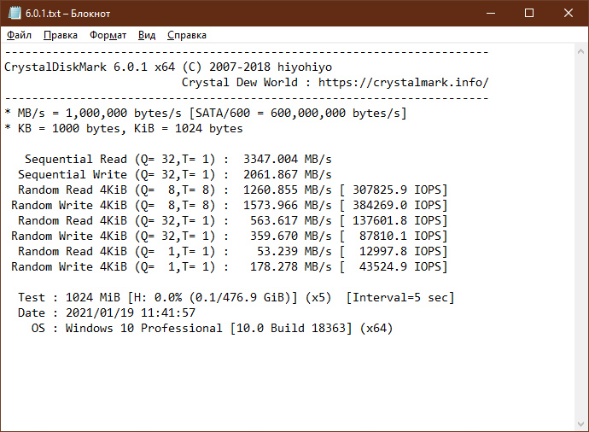Click the time 11:41:57
589x432 pixels.
[x=168, y=313]
